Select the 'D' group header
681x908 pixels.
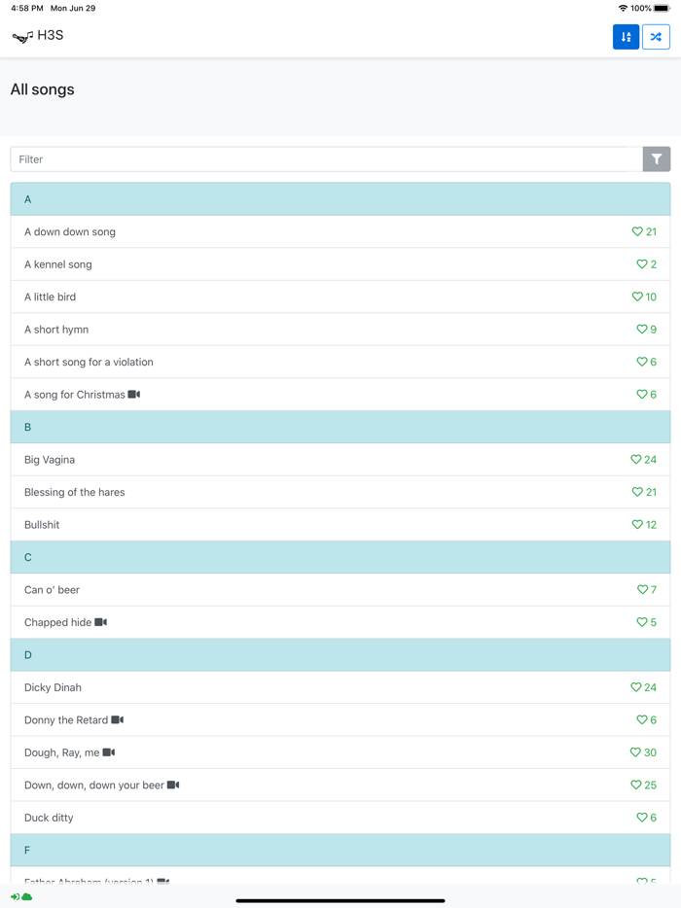point(340,655)
